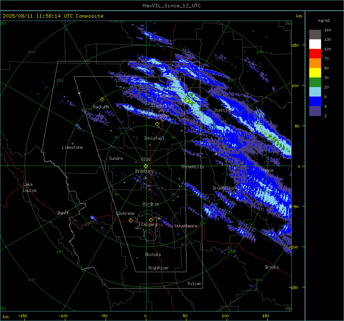Select the RedDeer city label

point(162,116)
